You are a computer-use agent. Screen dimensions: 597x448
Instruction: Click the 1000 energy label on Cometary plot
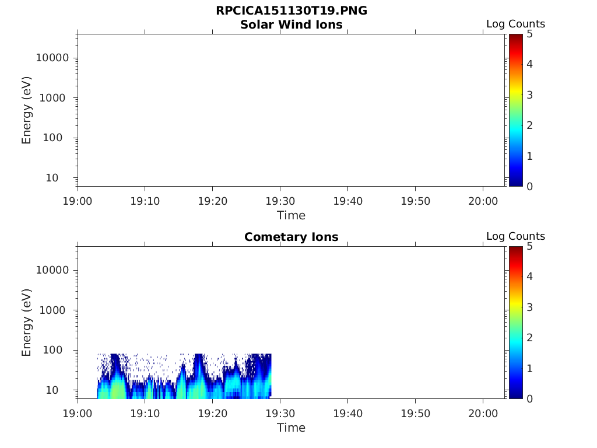[52, 310]
